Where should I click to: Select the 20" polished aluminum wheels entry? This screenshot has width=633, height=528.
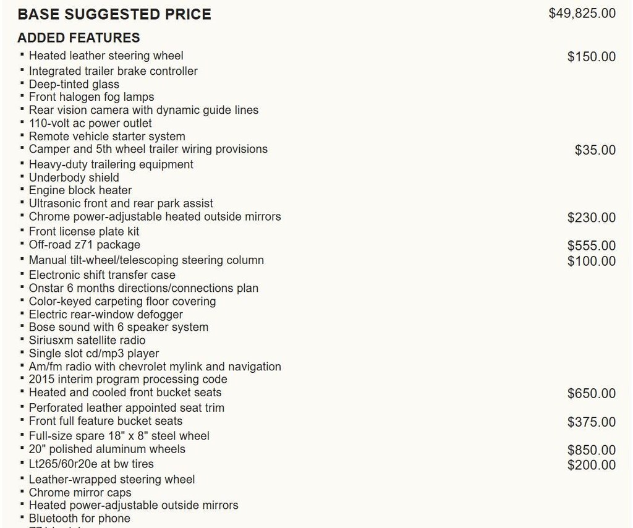point(107,449)
